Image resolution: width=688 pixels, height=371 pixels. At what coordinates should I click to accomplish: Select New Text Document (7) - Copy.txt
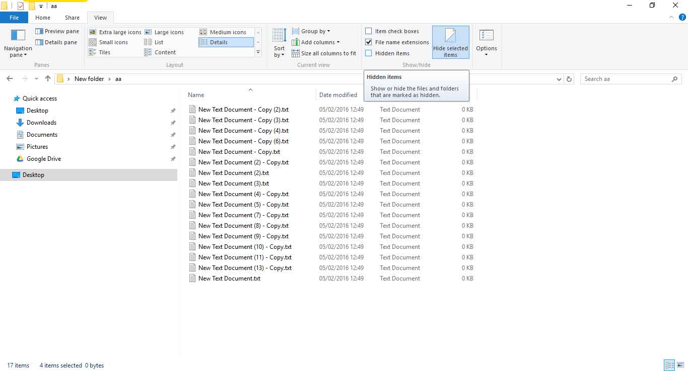click(243, 215)
